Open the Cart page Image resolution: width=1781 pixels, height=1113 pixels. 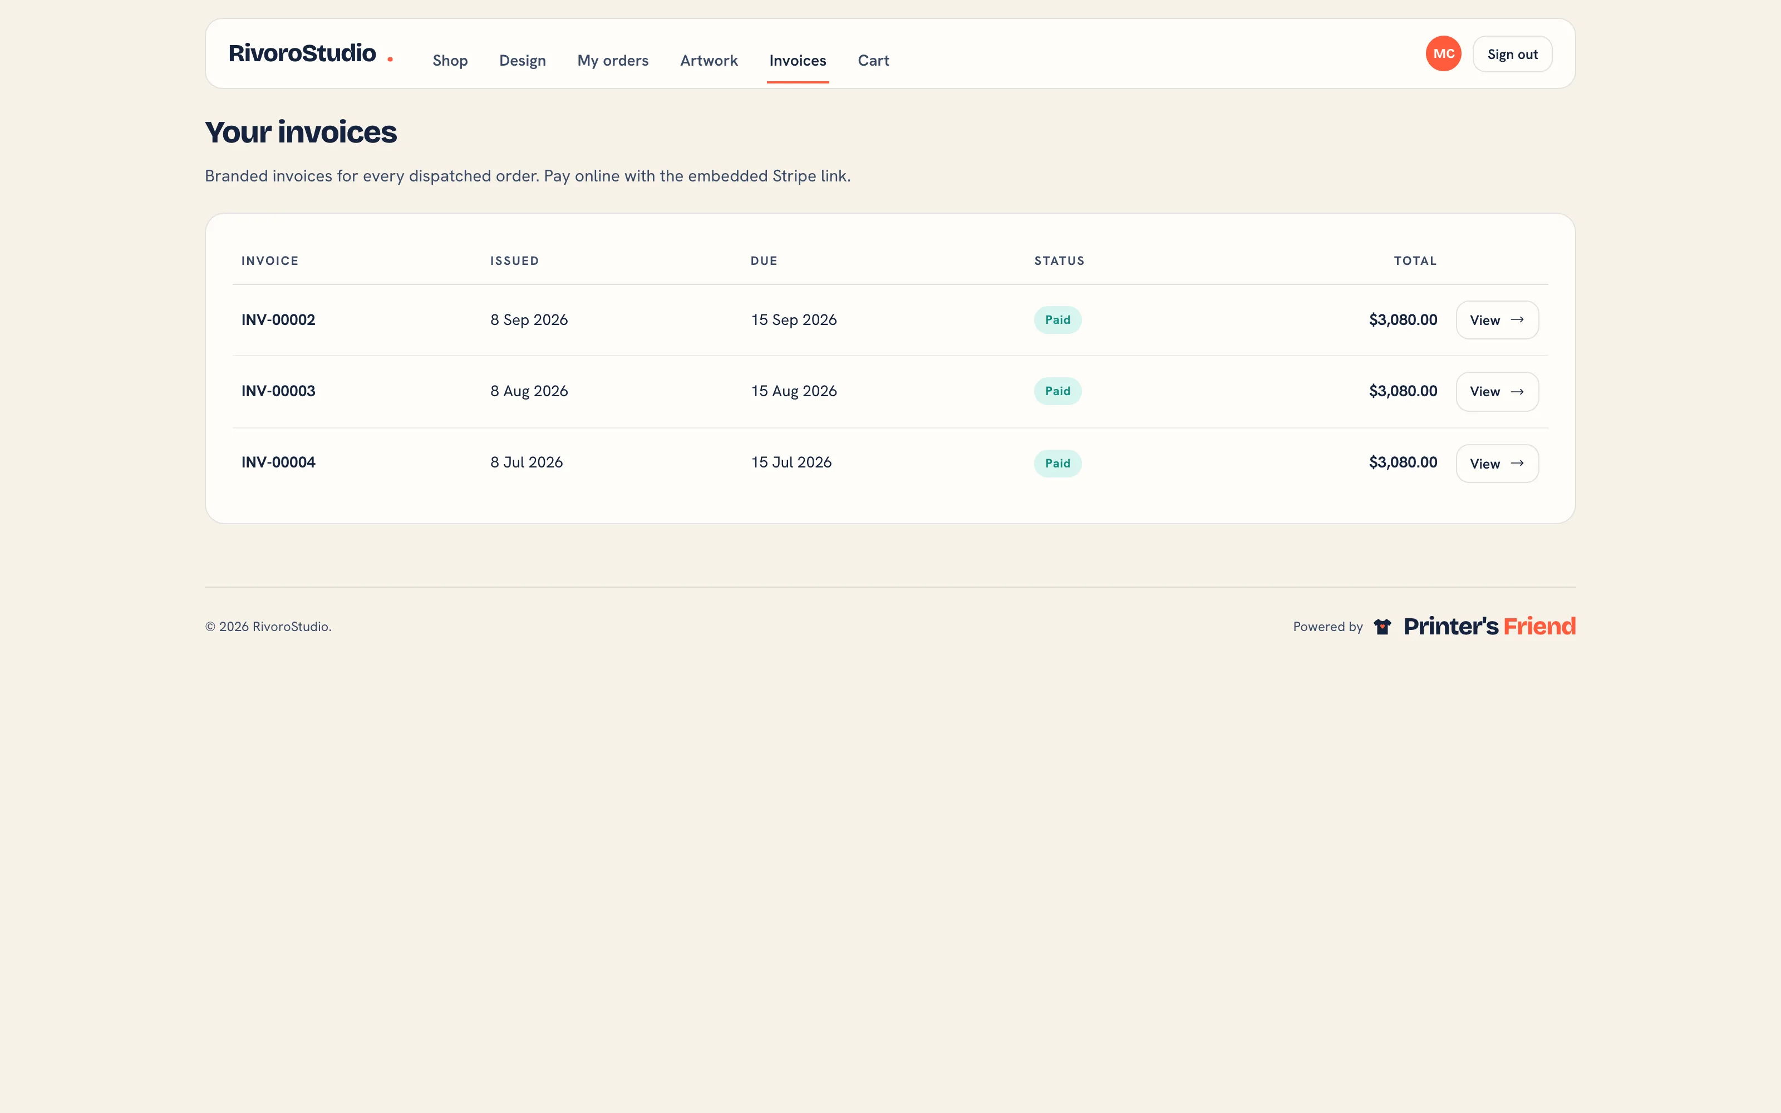pos(873,60)
